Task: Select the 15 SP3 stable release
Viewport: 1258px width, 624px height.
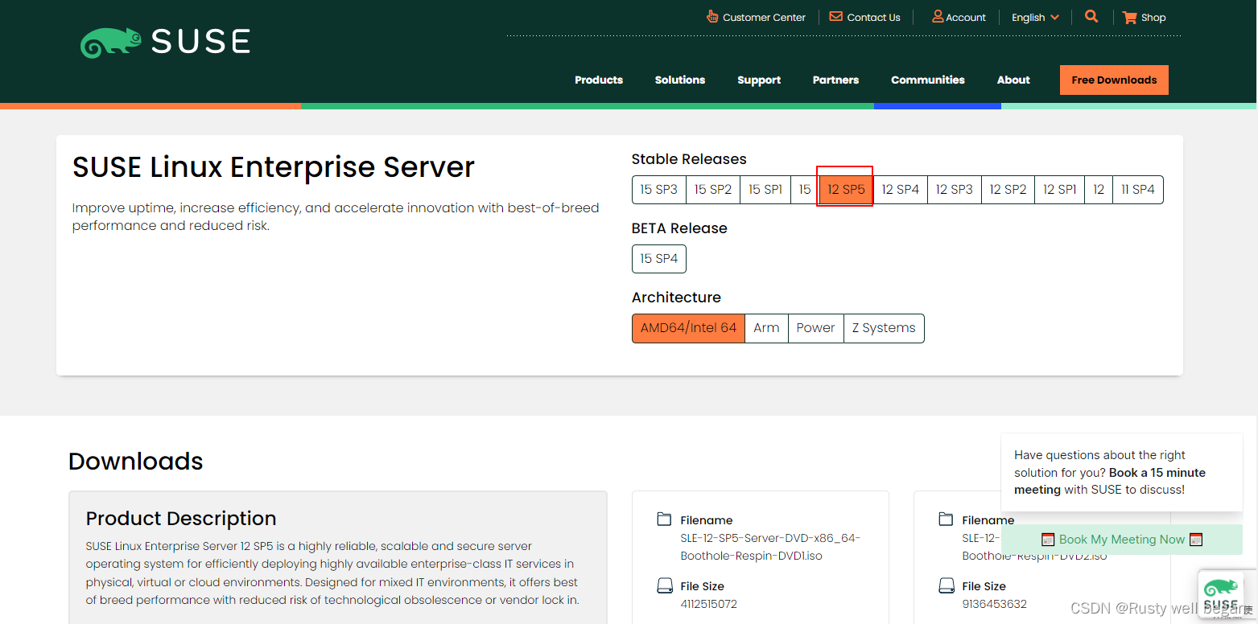Action: click(659, 190)
